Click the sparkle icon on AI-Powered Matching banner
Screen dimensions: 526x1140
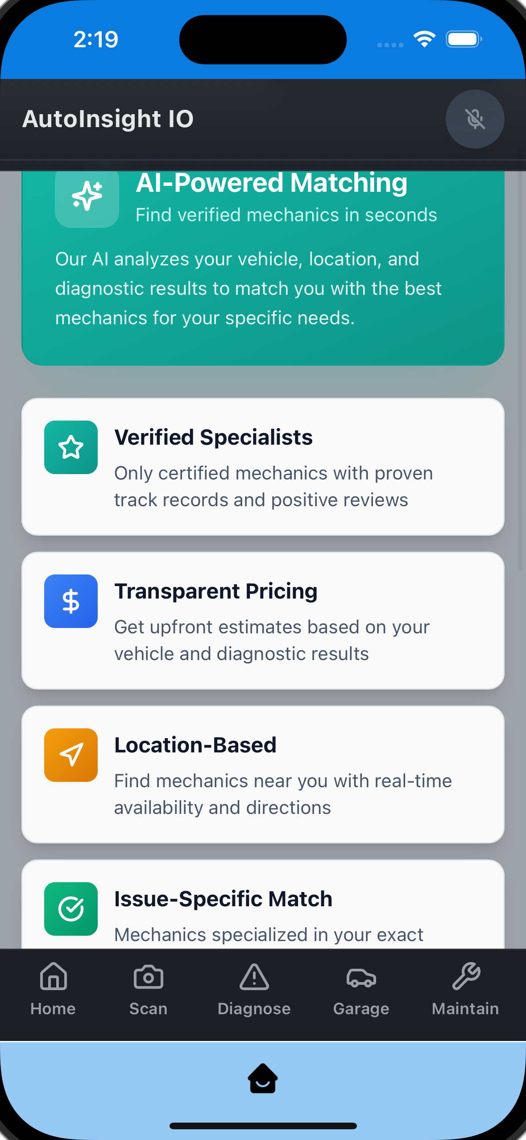click(x=87, y=196)
